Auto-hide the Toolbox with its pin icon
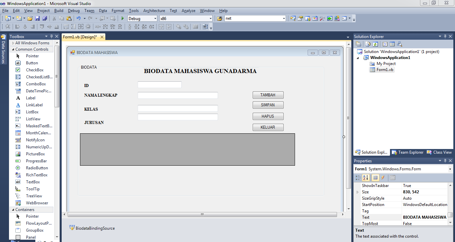The width and height of the screenshot is (455, 242). click(51, 36)
